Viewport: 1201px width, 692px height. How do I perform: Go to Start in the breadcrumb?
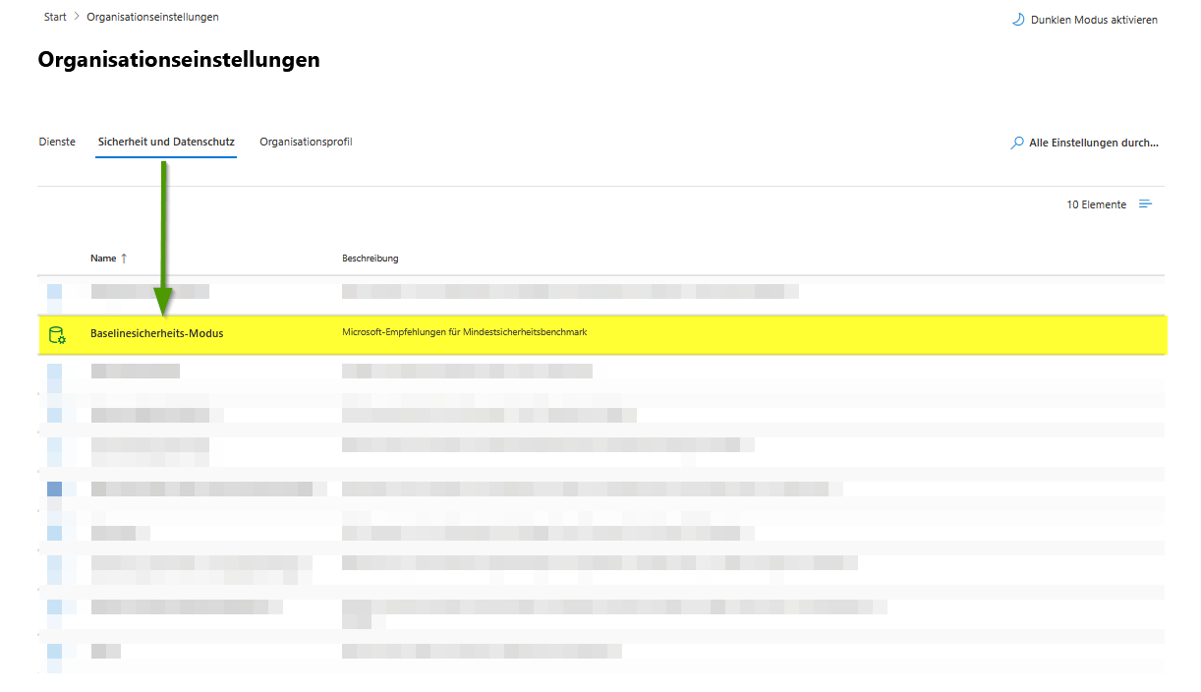(x=55, y=17)
